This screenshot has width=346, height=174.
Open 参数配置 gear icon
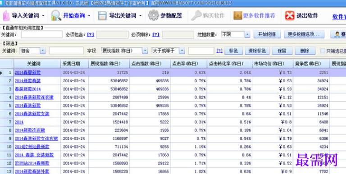coord(153,15)
